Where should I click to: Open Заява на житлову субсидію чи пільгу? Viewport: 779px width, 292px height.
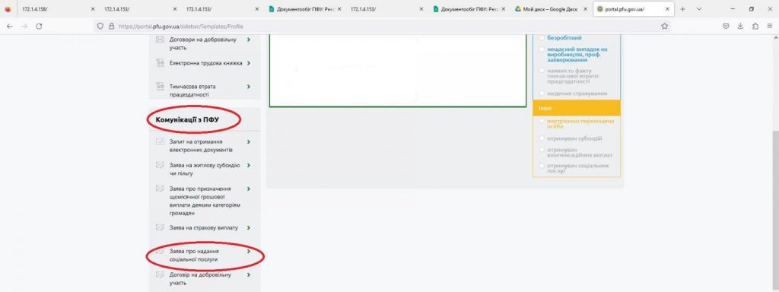[204, 170]
